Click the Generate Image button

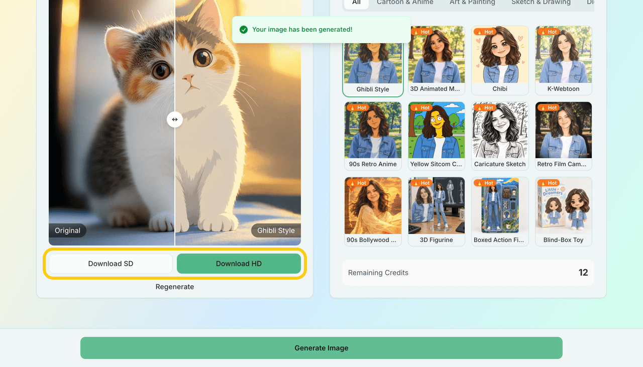[321, 348]
